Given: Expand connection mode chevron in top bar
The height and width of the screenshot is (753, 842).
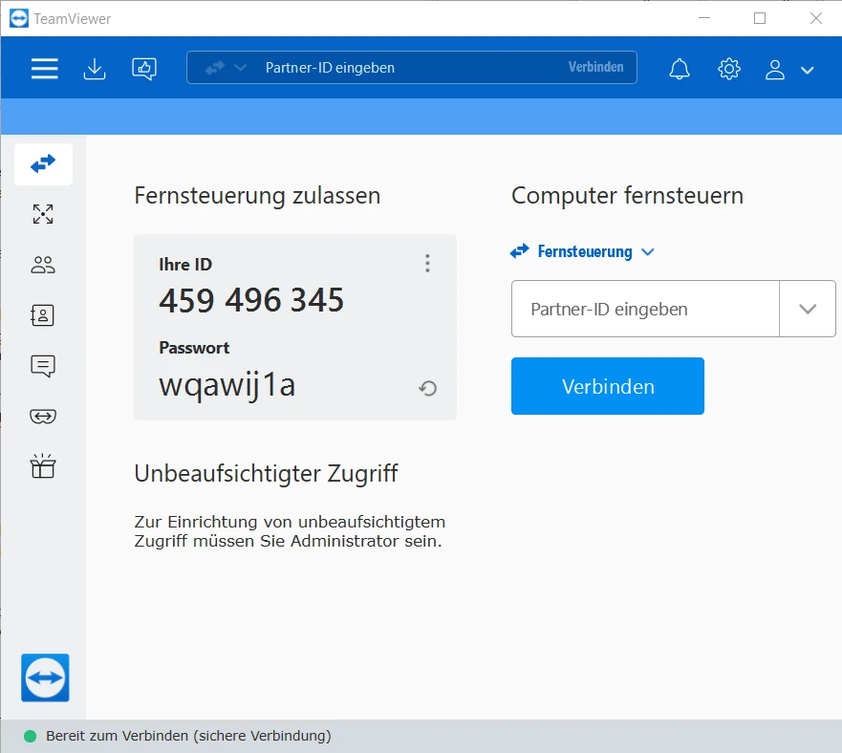Looking at the screenshot, I should (241, 68).
